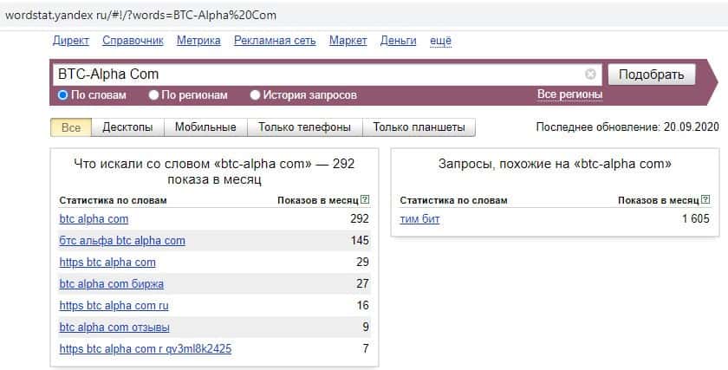Click the help icon beside the left impressions header

pos(365,200)
